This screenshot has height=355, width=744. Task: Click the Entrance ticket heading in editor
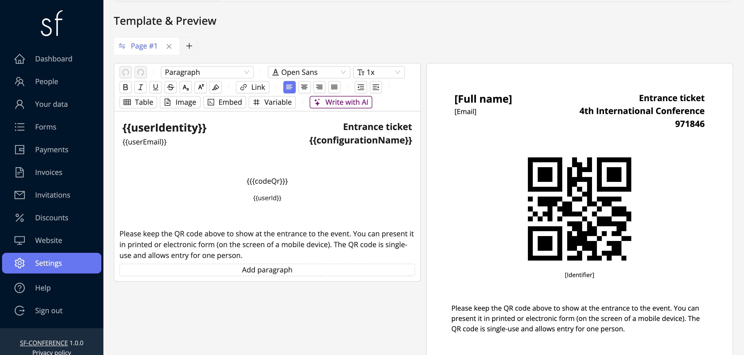[377, 127]
